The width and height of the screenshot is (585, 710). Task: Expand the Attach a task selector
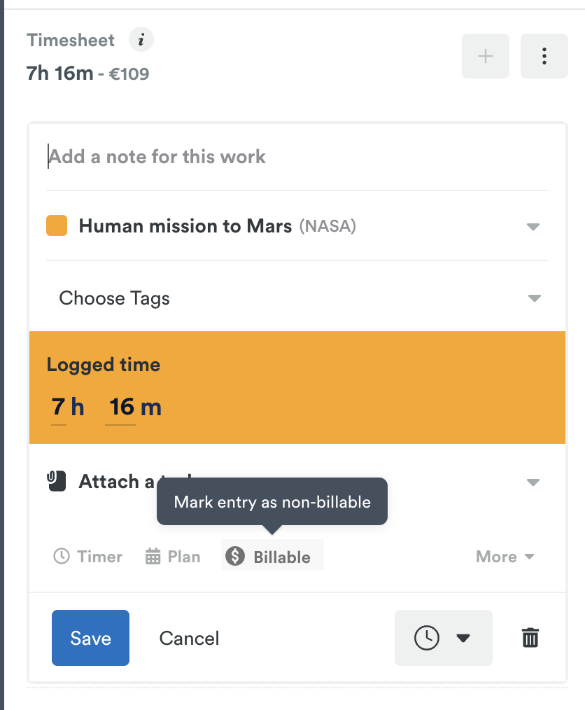533,482
